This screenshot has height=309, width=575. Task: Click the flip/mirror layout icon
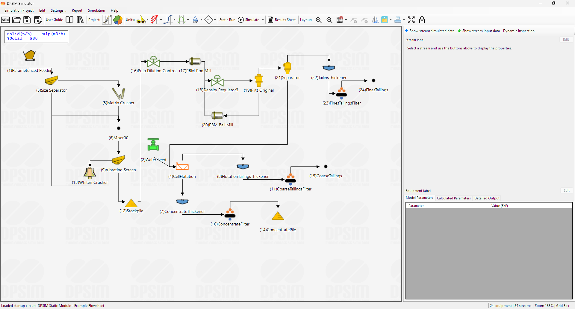pyautogui.click(x=375, y=20)
